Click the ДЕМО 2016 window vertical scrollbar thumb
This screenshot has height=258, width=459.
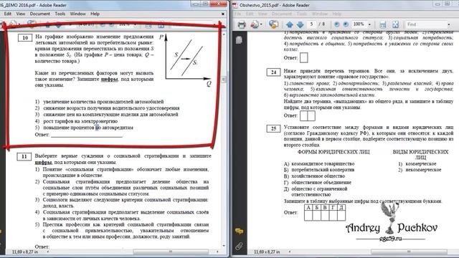pyautogui.click(x=224, y=79)
